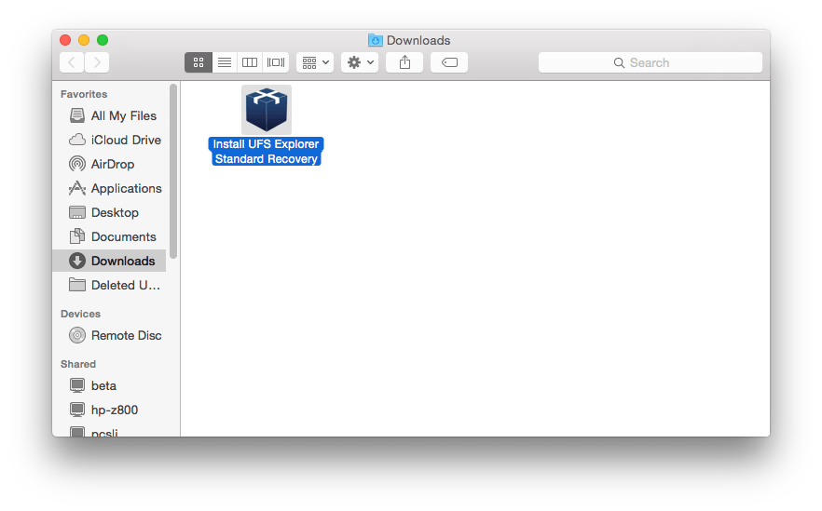Click the Favorites section header
The image size is (822, 511).
pos(84,94)
